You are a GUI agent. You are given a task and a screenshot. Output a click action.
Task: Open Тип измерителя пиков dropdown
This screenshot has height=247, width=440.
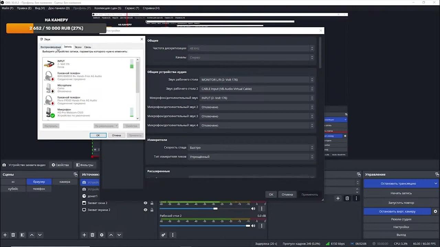pos(251,157)
